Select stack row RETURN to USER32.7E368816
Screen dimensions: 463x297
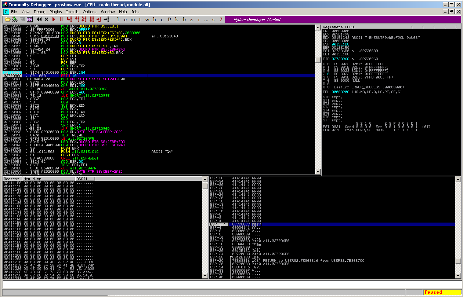point(332,261)
